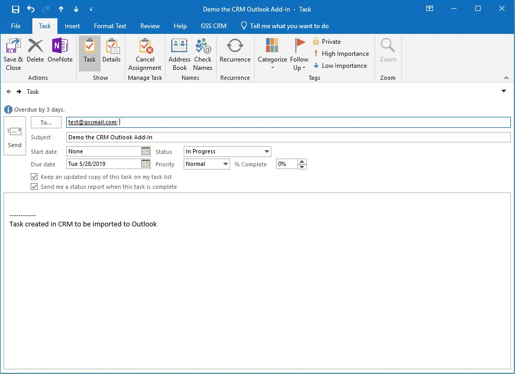This screenshot has width=515, height=374.
Task: Open Ribbon Display Options
Action: [x=429, y=9]
